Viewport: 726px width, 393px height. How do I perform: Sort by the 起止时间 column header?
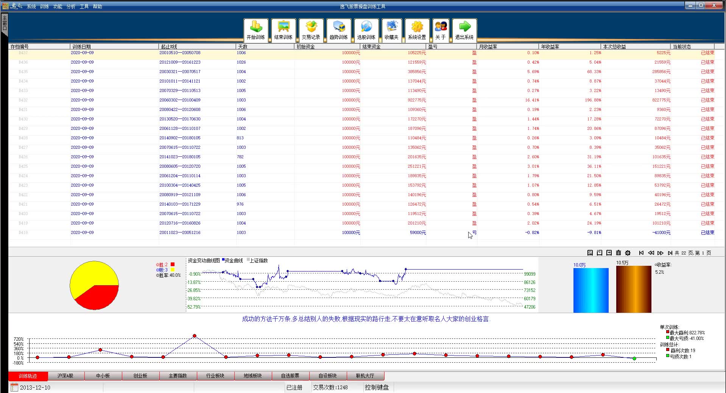point(197,47)
